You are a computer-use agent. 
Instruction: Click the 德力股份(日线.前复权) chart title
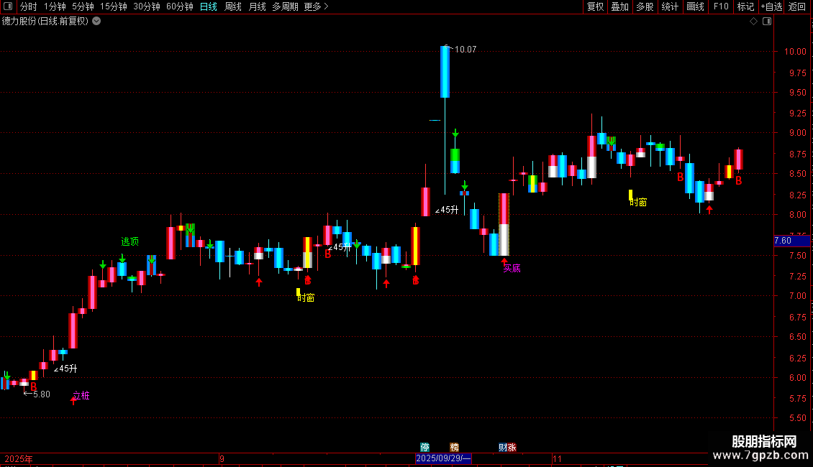coord(45,22)
